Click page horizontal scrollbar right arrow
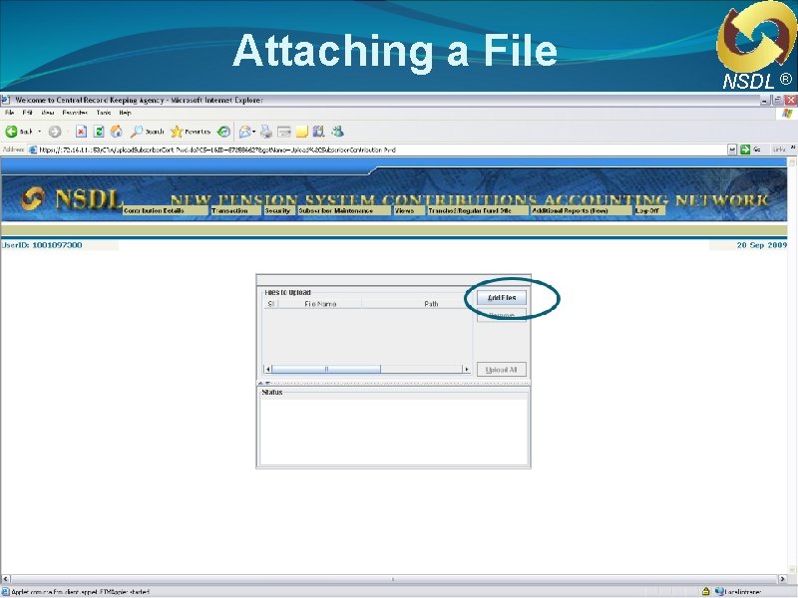Image resolution: width=798 pixels, height=598 pixels. (783, 579)
